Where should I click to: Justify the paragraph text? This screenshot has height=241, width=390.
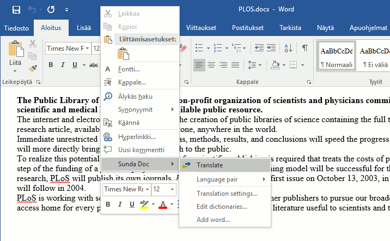235,65
